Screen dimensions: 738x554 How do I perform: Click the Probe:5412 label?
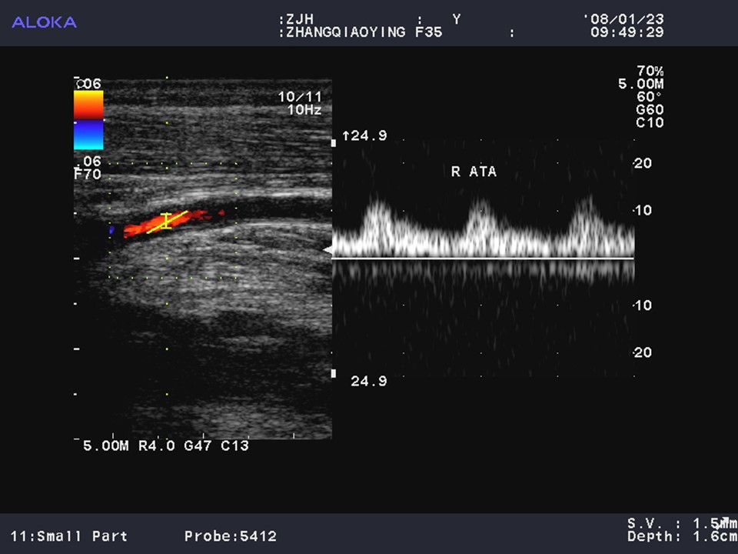[x=231, y=536]
